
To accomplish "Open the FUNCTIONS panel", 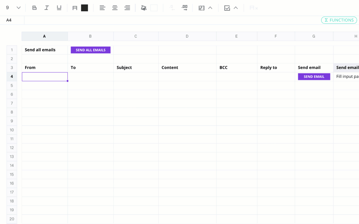I will point(339,20).
